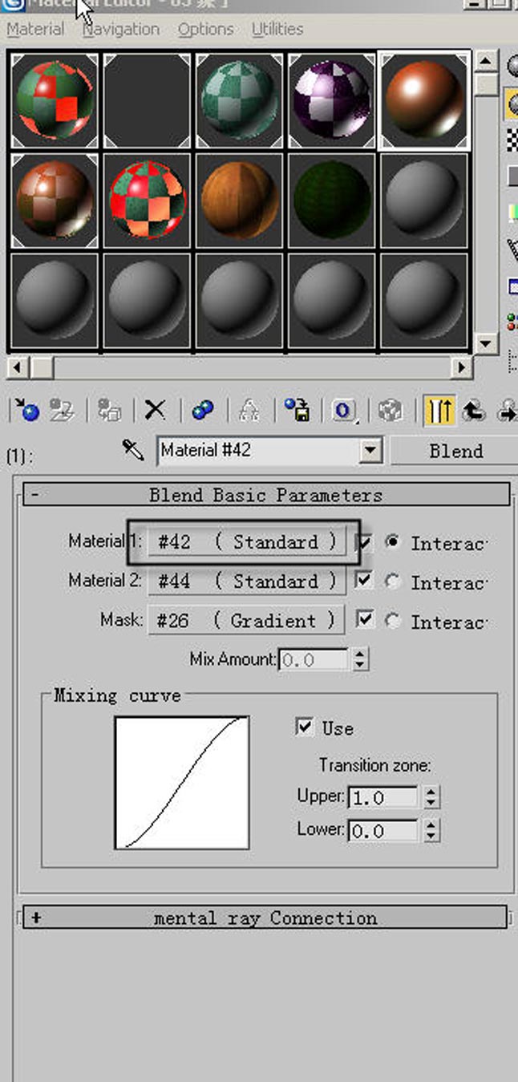Select the orange wood sample sphere
The image size is (518, 1082).
pos(239,201)
